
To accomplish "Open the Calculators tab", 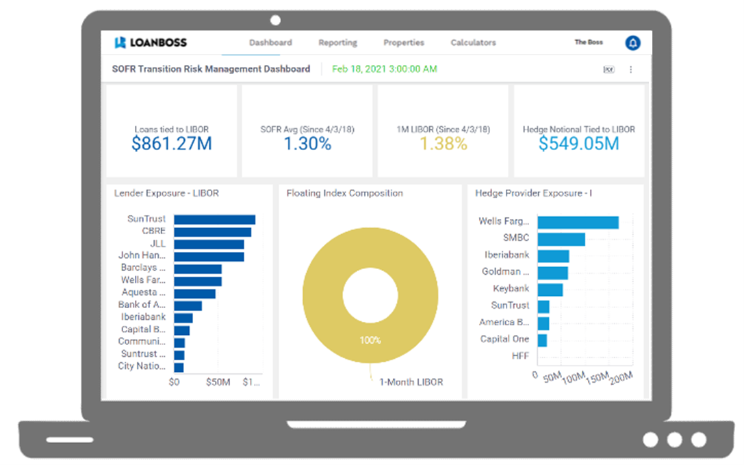I will click(x=473, y=42).
